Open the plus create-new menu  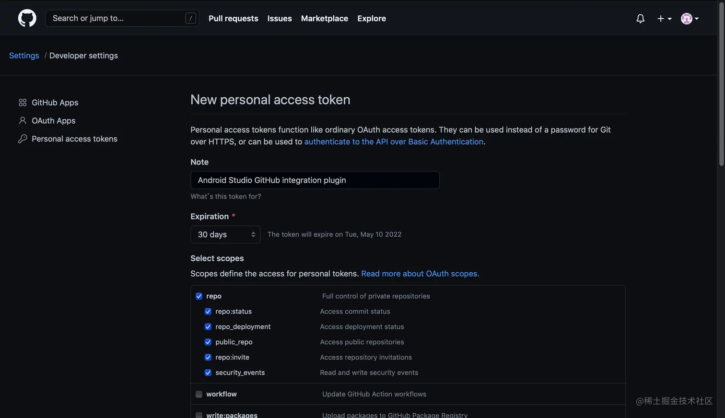(x=664, y=19)
